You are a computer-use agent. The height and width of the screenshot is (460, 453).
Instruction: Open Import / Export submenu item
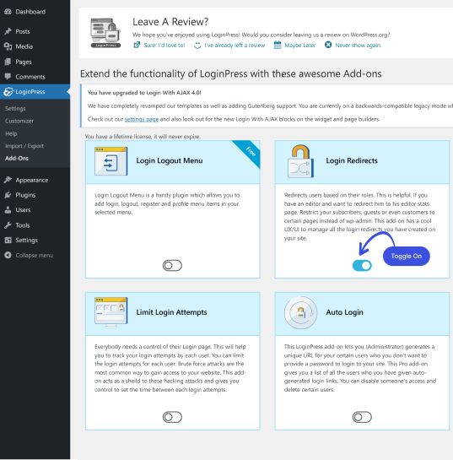click(x=24, y=146)
